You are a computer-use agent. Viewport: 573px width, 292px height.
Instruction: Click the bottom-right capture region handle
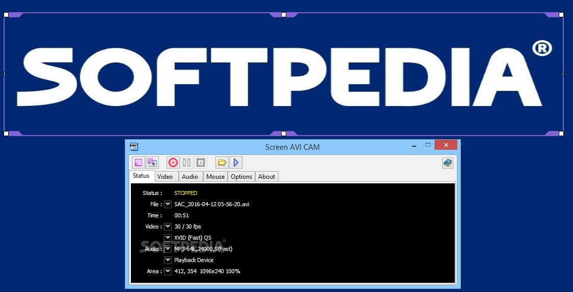coord(561,134)
